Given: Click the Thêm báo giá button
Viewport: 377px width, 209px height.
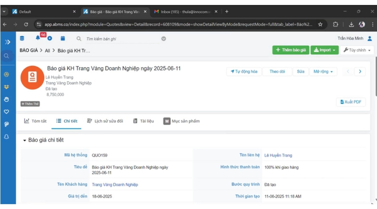Looking at the screenshot, I should [291, 50].
